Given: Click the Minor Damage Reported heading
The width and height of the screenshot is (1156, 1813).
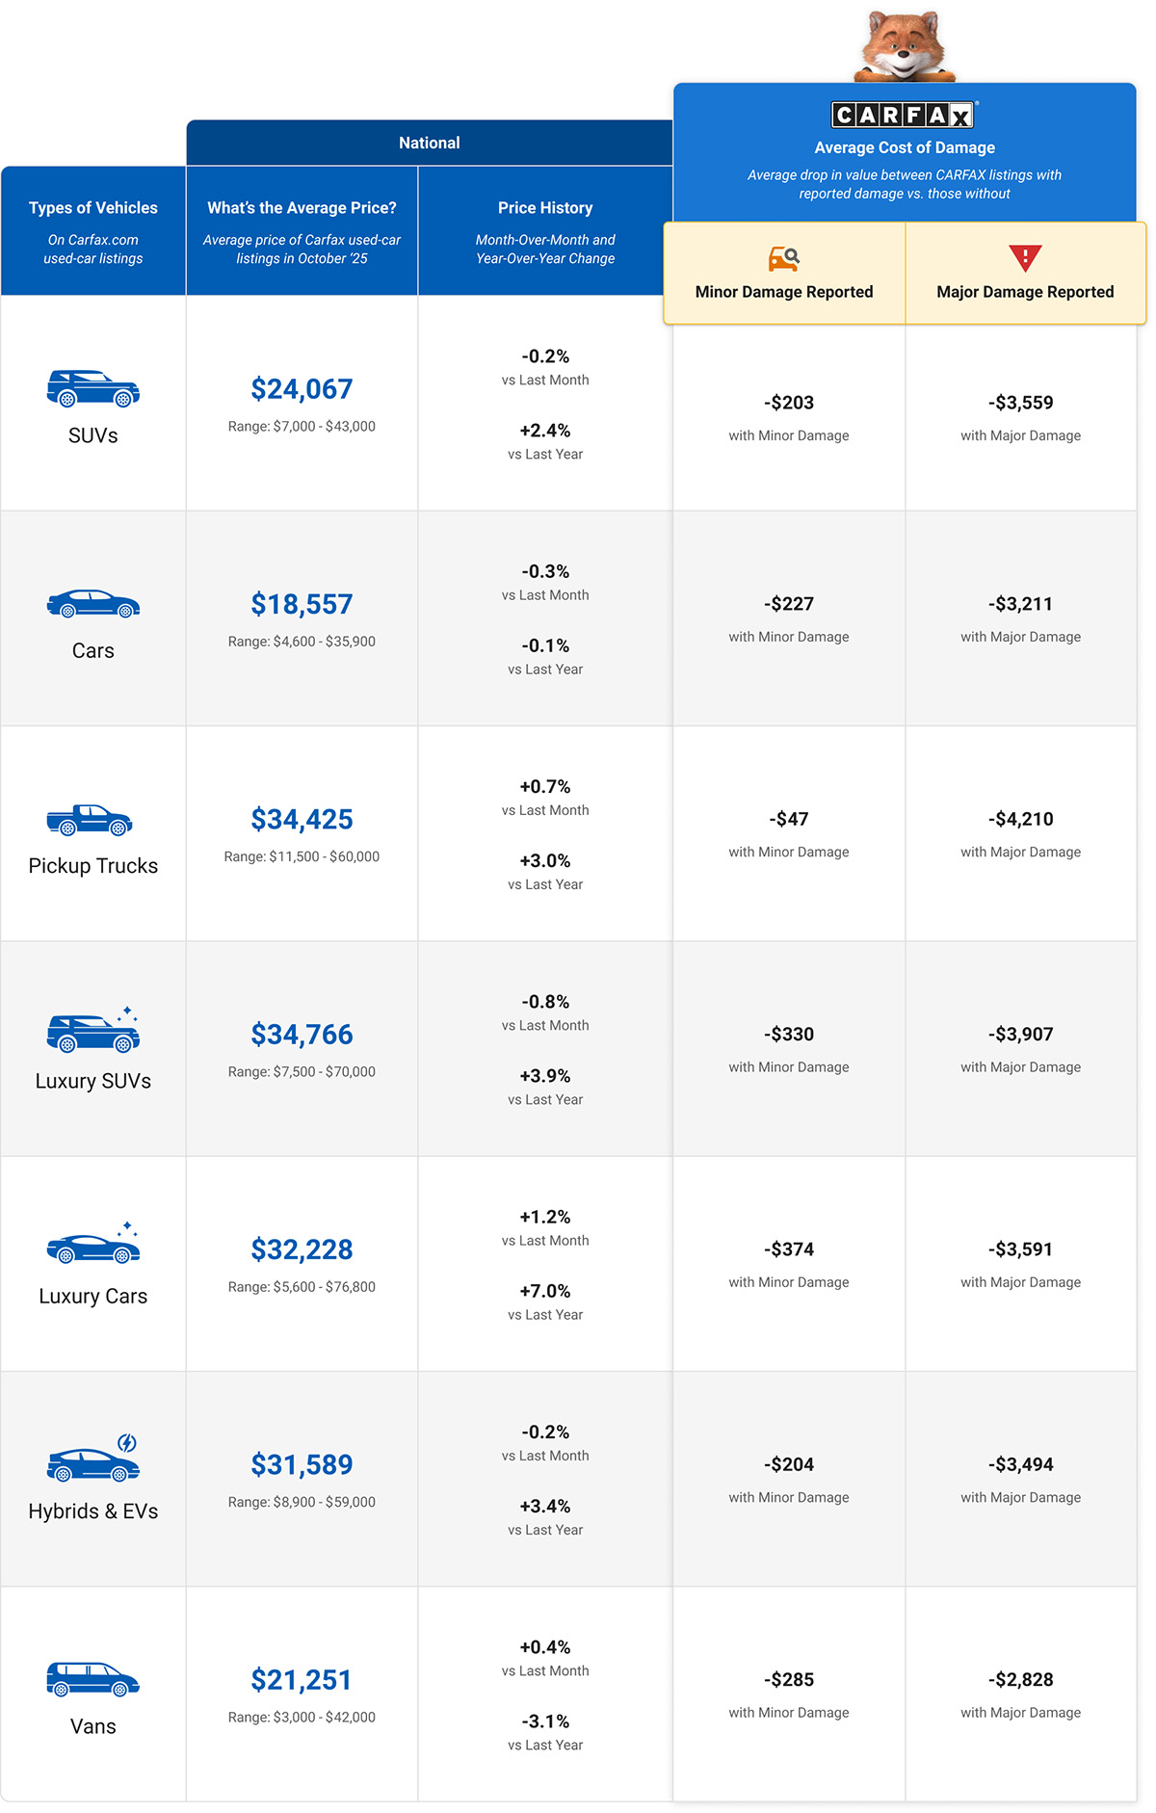Looking at the screenshot, I should pos(784,292).
